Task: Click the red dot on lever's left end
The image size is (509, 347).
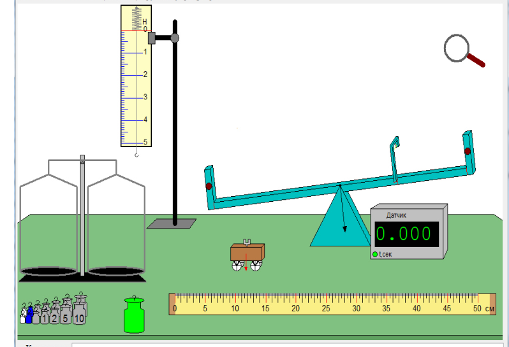Action: tap(209, 187)
